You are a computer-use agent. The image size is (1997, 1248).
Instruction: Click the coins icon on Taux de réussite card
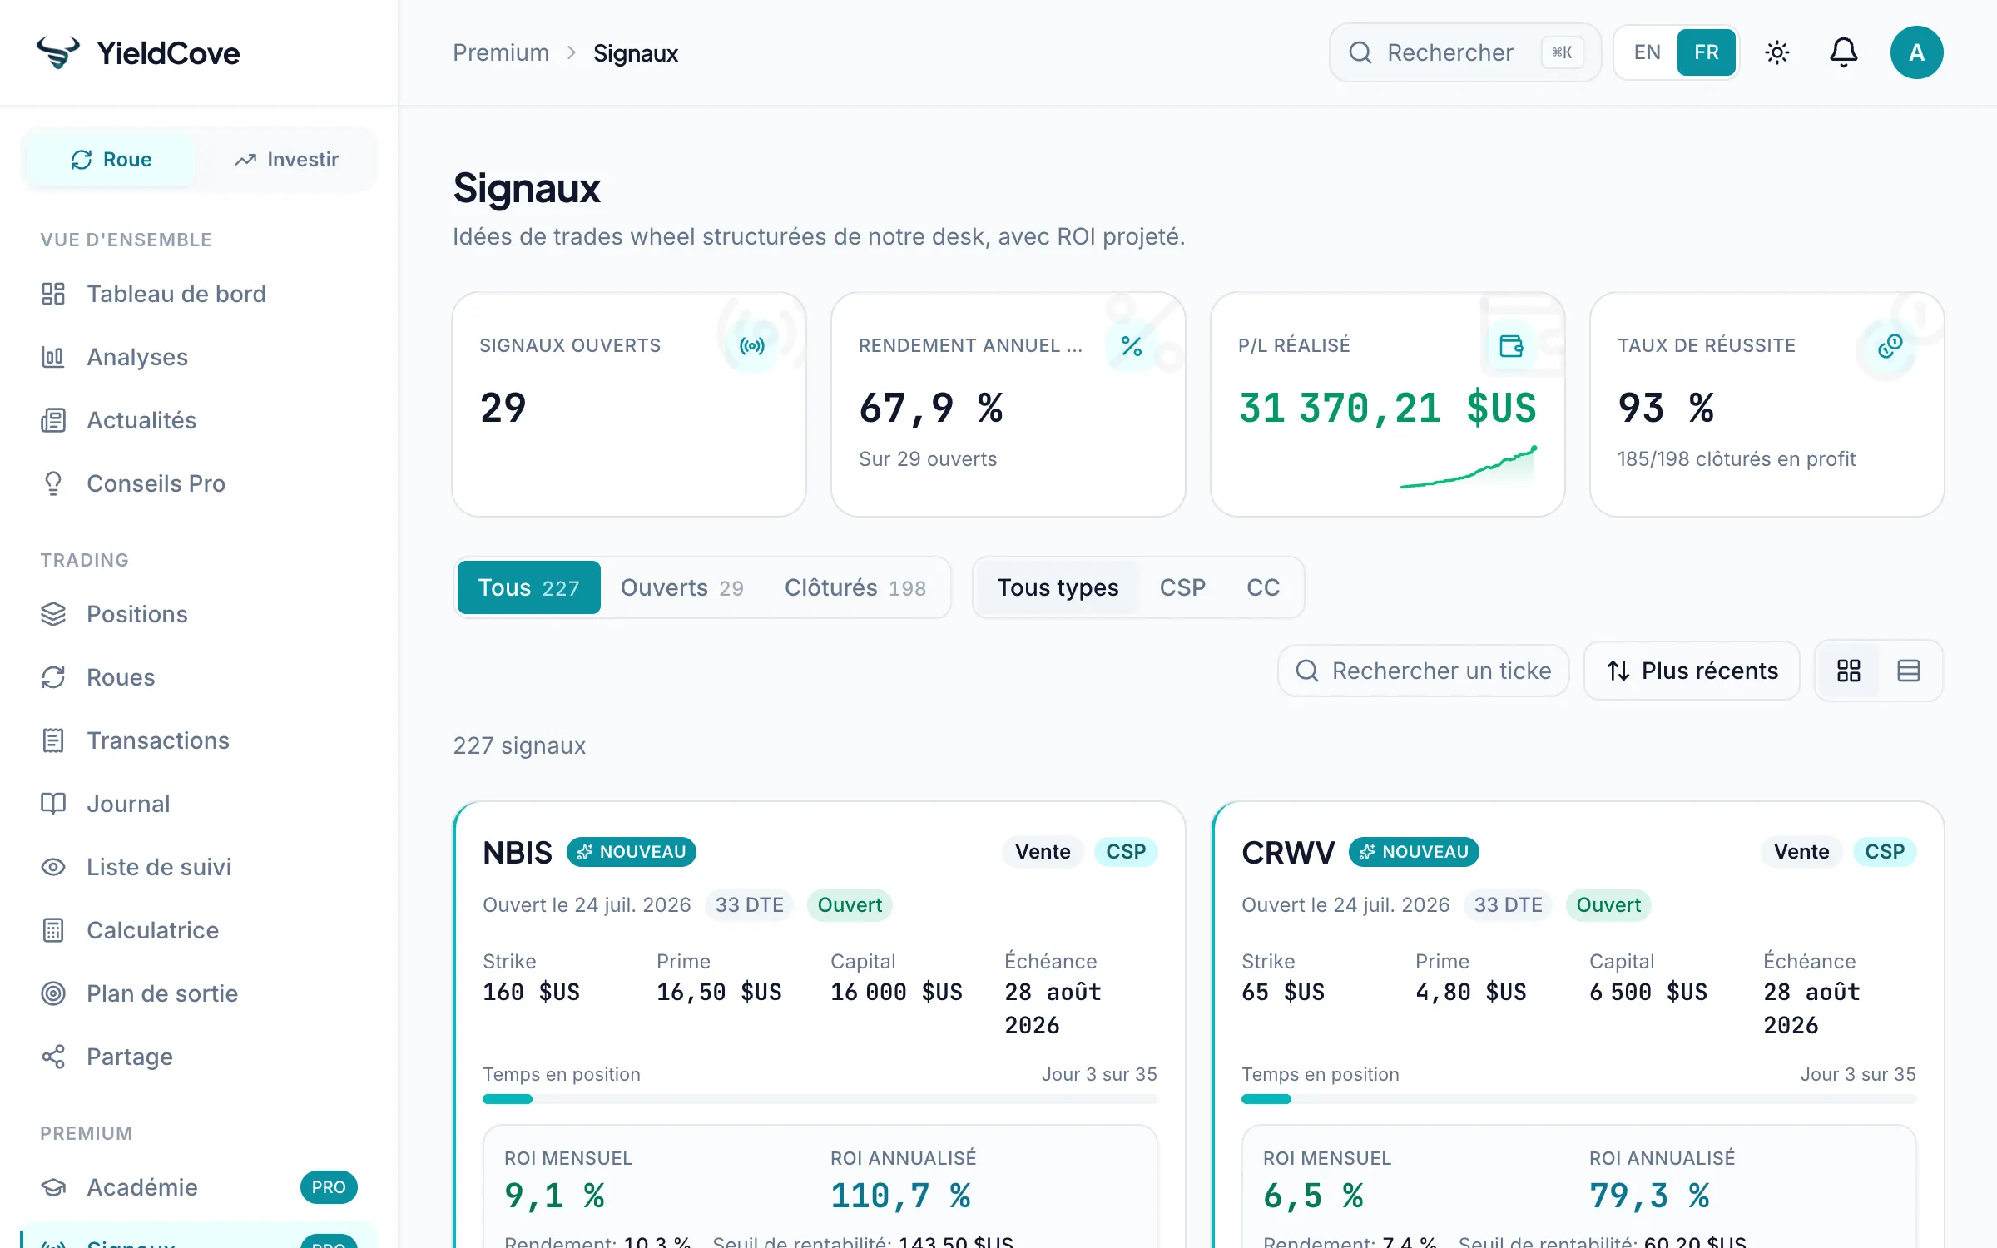tap(1890, 346)
